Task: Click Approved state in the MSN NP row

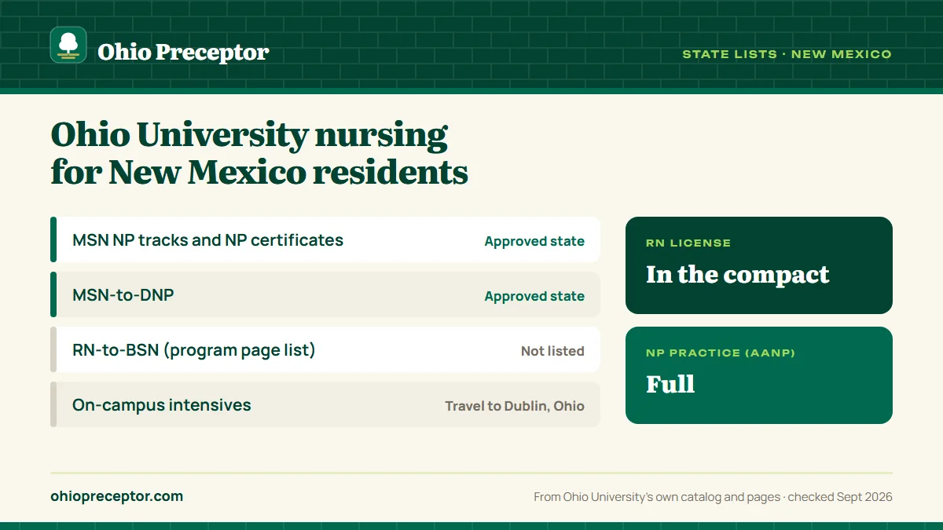Action: coord(534,241)
